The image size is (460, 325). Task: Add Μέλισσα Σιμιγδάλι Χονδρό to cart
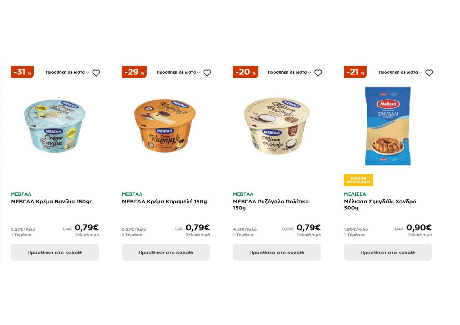[388, 252]
